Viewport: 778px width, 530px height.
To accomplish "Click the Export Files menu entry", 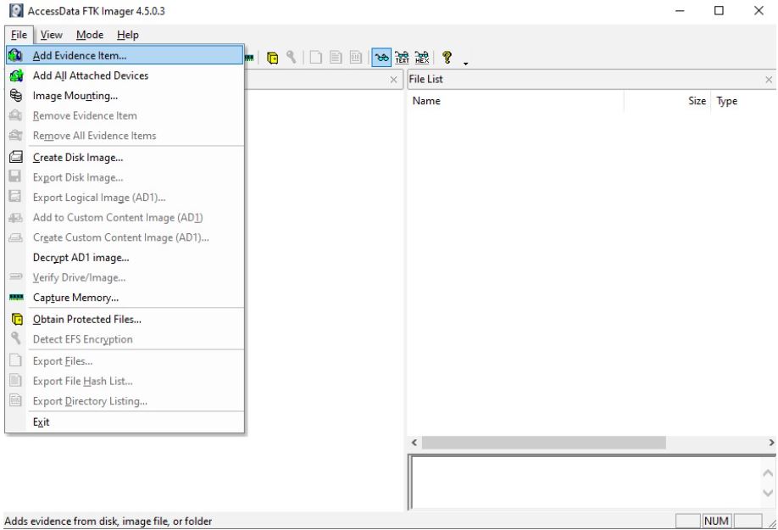I will [125, 360].
